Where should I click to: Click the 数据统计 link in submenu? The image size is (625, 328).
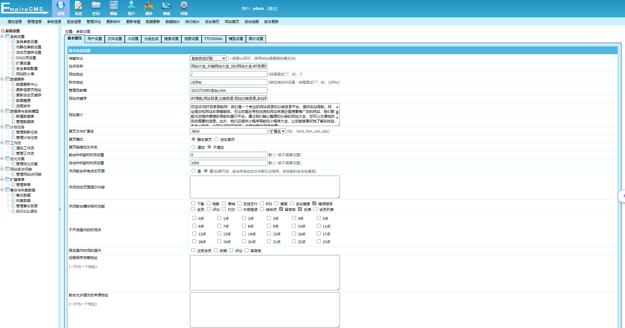click(173, 22)
